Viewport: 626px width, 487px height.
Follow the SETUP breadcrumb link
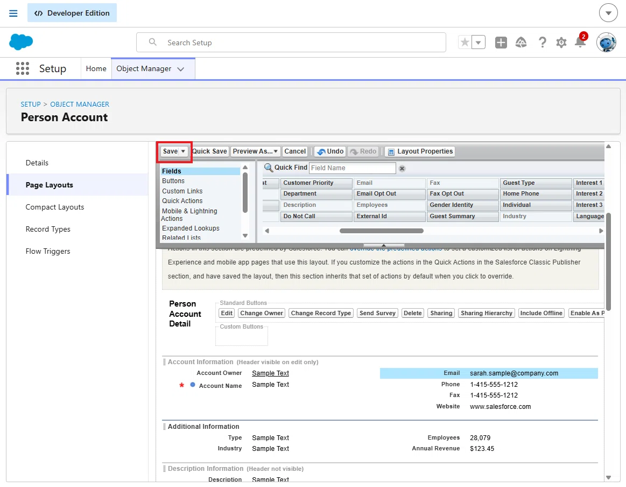(x=31, y=105)
